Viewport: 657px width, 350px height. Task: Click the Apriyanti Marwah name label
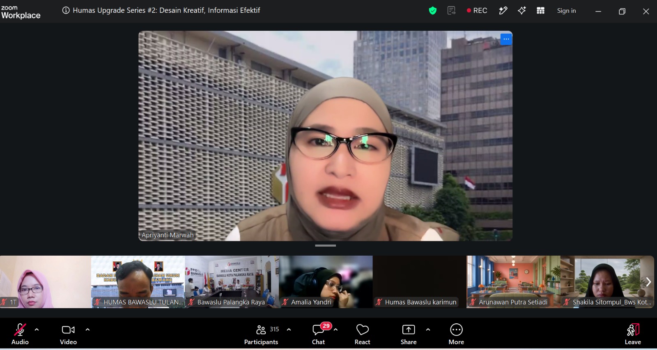(168, 235)
